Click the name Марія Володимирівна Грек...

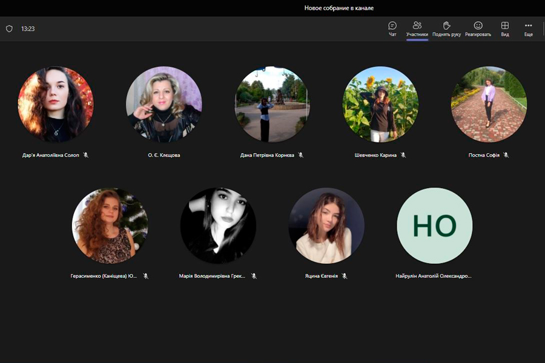(212, 276)
